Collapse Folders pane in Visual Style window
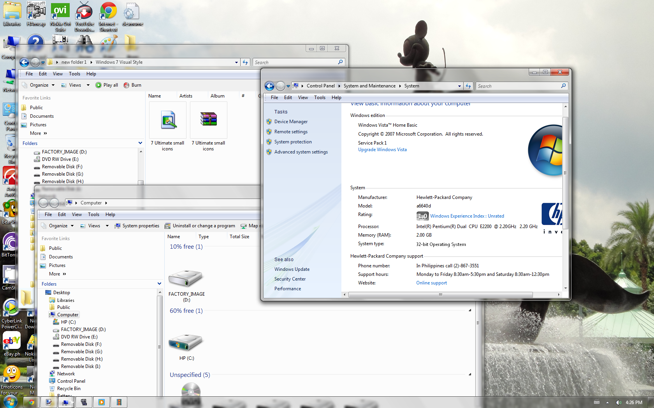 [140, 143]
